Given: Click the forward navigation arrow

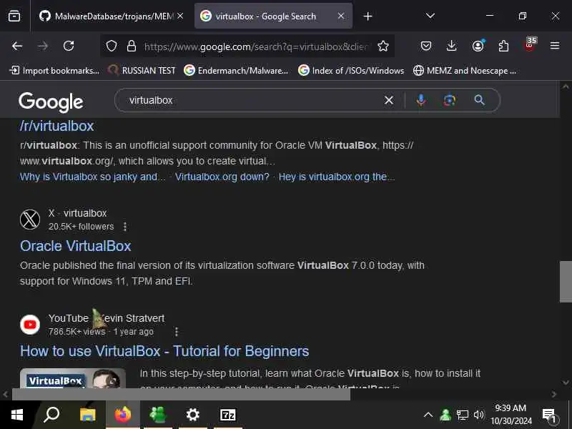Looking at the screenshot, I should (43, 46).
